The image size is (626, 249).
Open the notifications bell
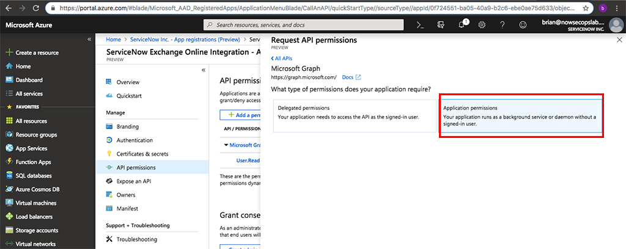click(x=462, y=24)
